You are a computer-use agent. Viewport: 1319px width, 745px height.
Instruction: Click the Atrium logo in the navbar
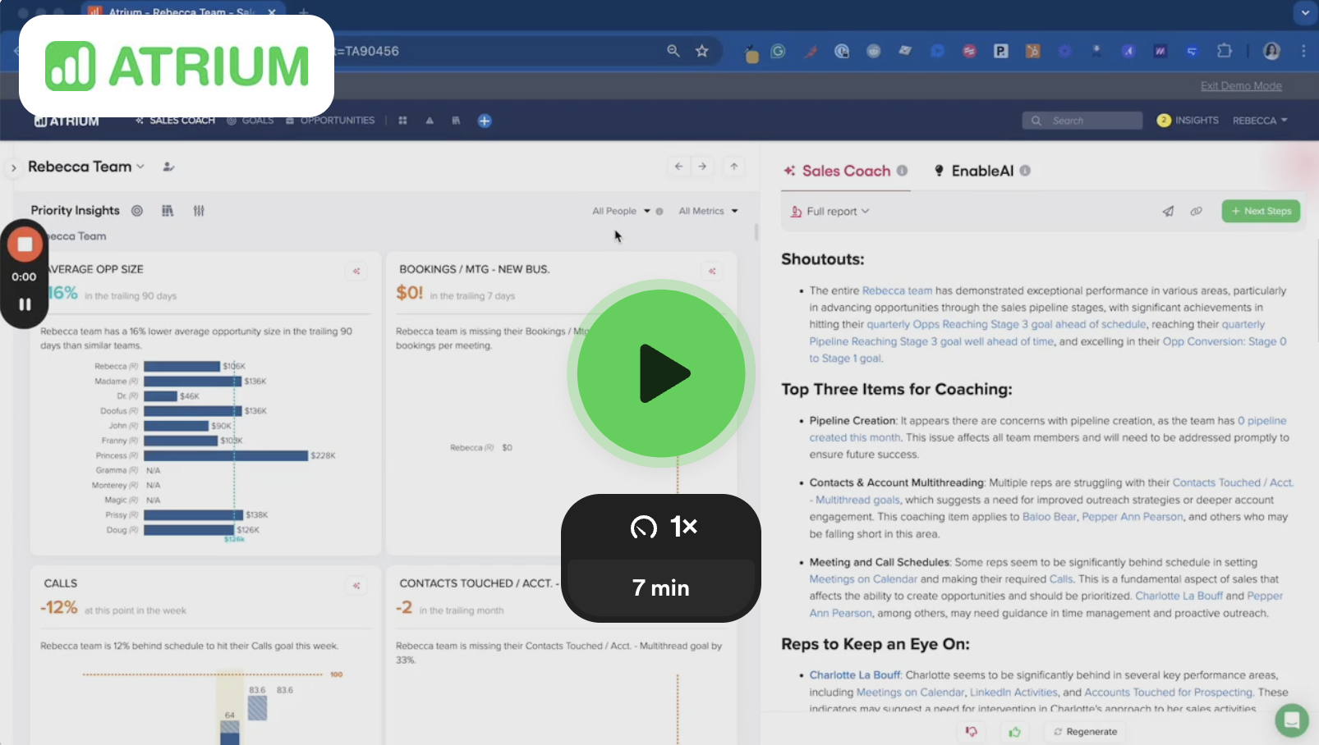(67, 121)
